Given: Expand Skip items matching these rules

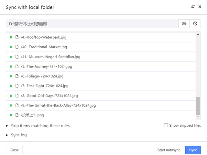Looking at the screenshot, I should (7, 126).
